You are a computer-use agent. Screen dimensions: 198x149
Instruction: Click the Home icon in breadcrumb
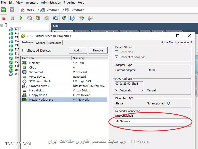pyautogui.click(x=23, y=10)
